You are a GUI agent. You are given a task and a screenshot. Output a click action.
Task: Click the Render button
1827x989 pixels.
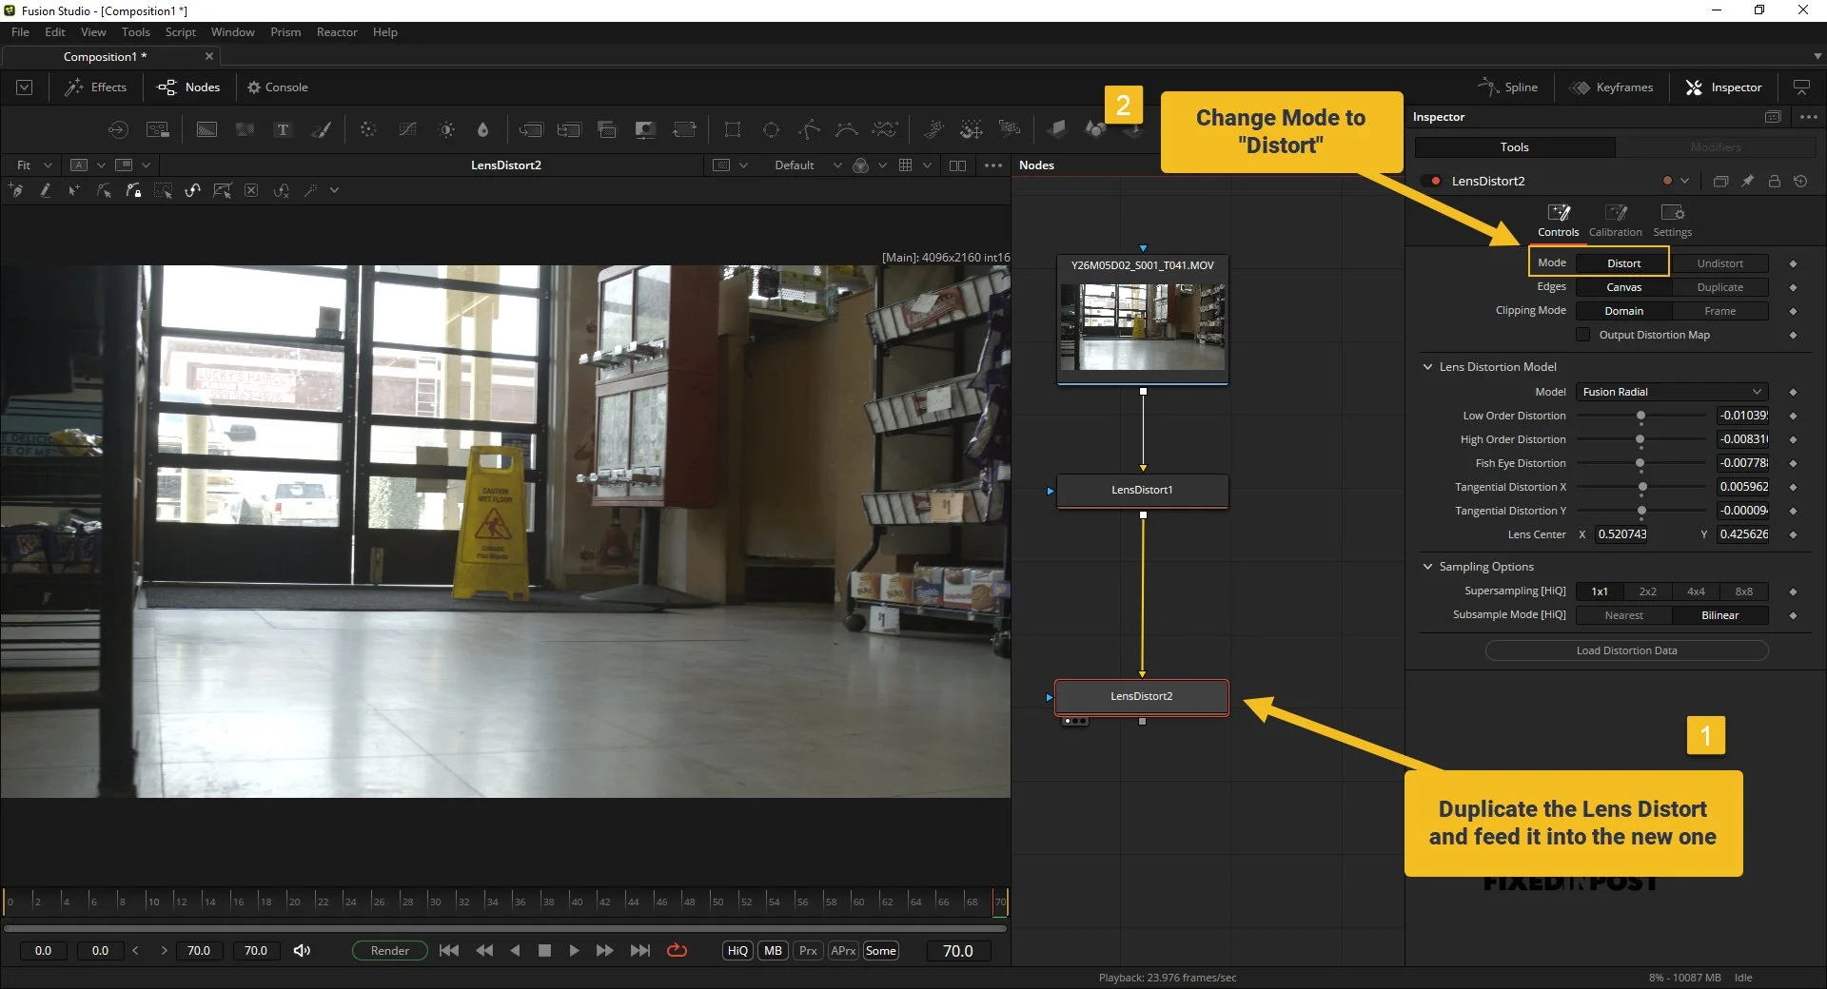click(x=390, y=950)
